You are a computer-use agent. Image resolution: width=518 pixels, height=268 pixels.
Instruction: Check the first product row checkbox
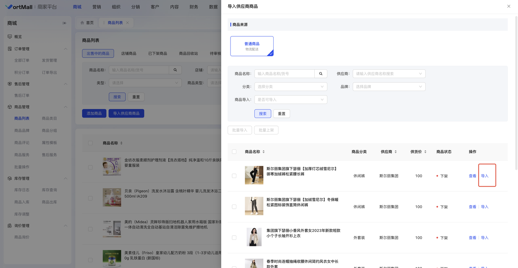tap(234, 176)
